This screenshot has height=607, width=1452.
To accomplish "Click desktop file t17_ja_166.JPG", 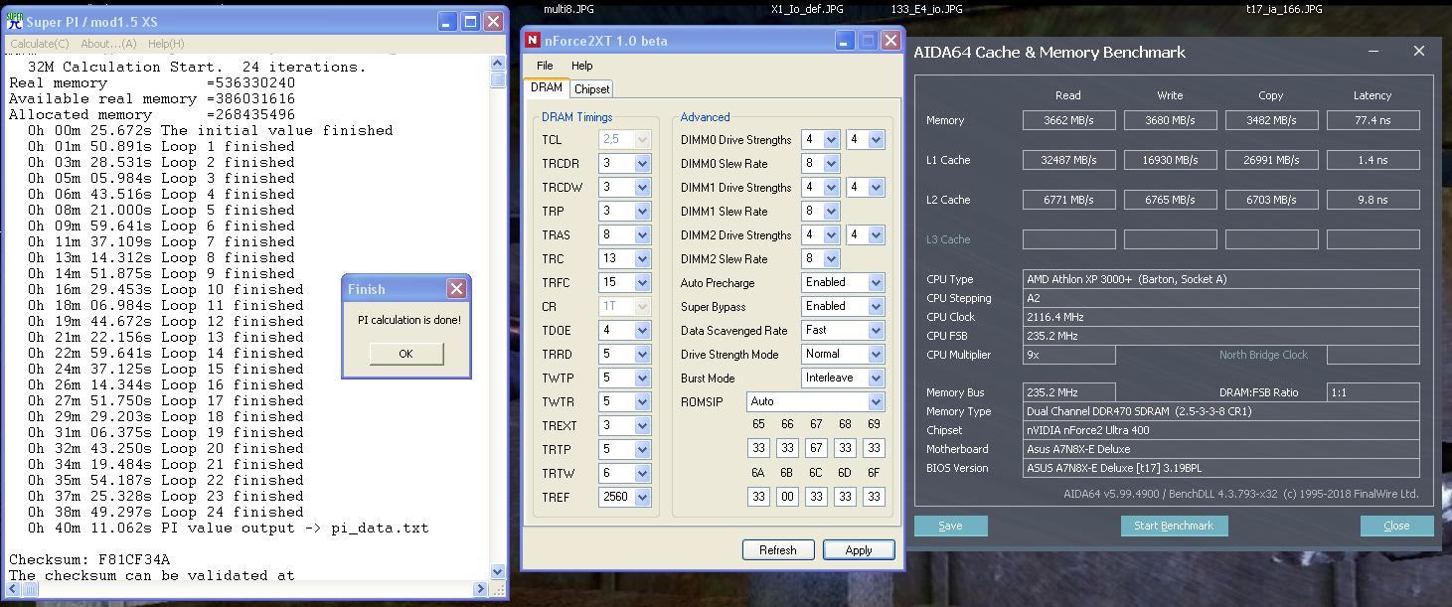I will click(1284, 9).
